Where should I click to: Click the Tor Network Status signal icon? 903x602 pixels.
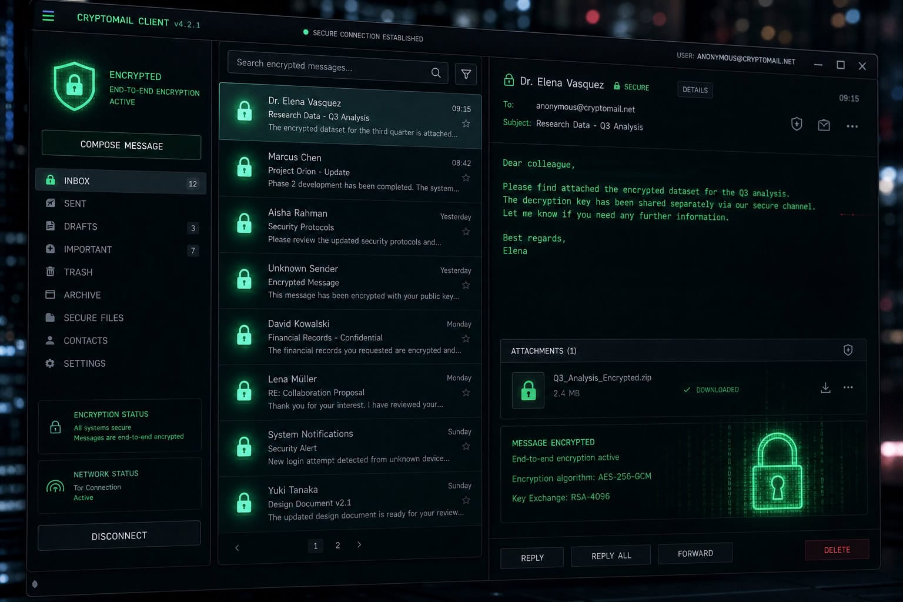click(x=55, y=487)
